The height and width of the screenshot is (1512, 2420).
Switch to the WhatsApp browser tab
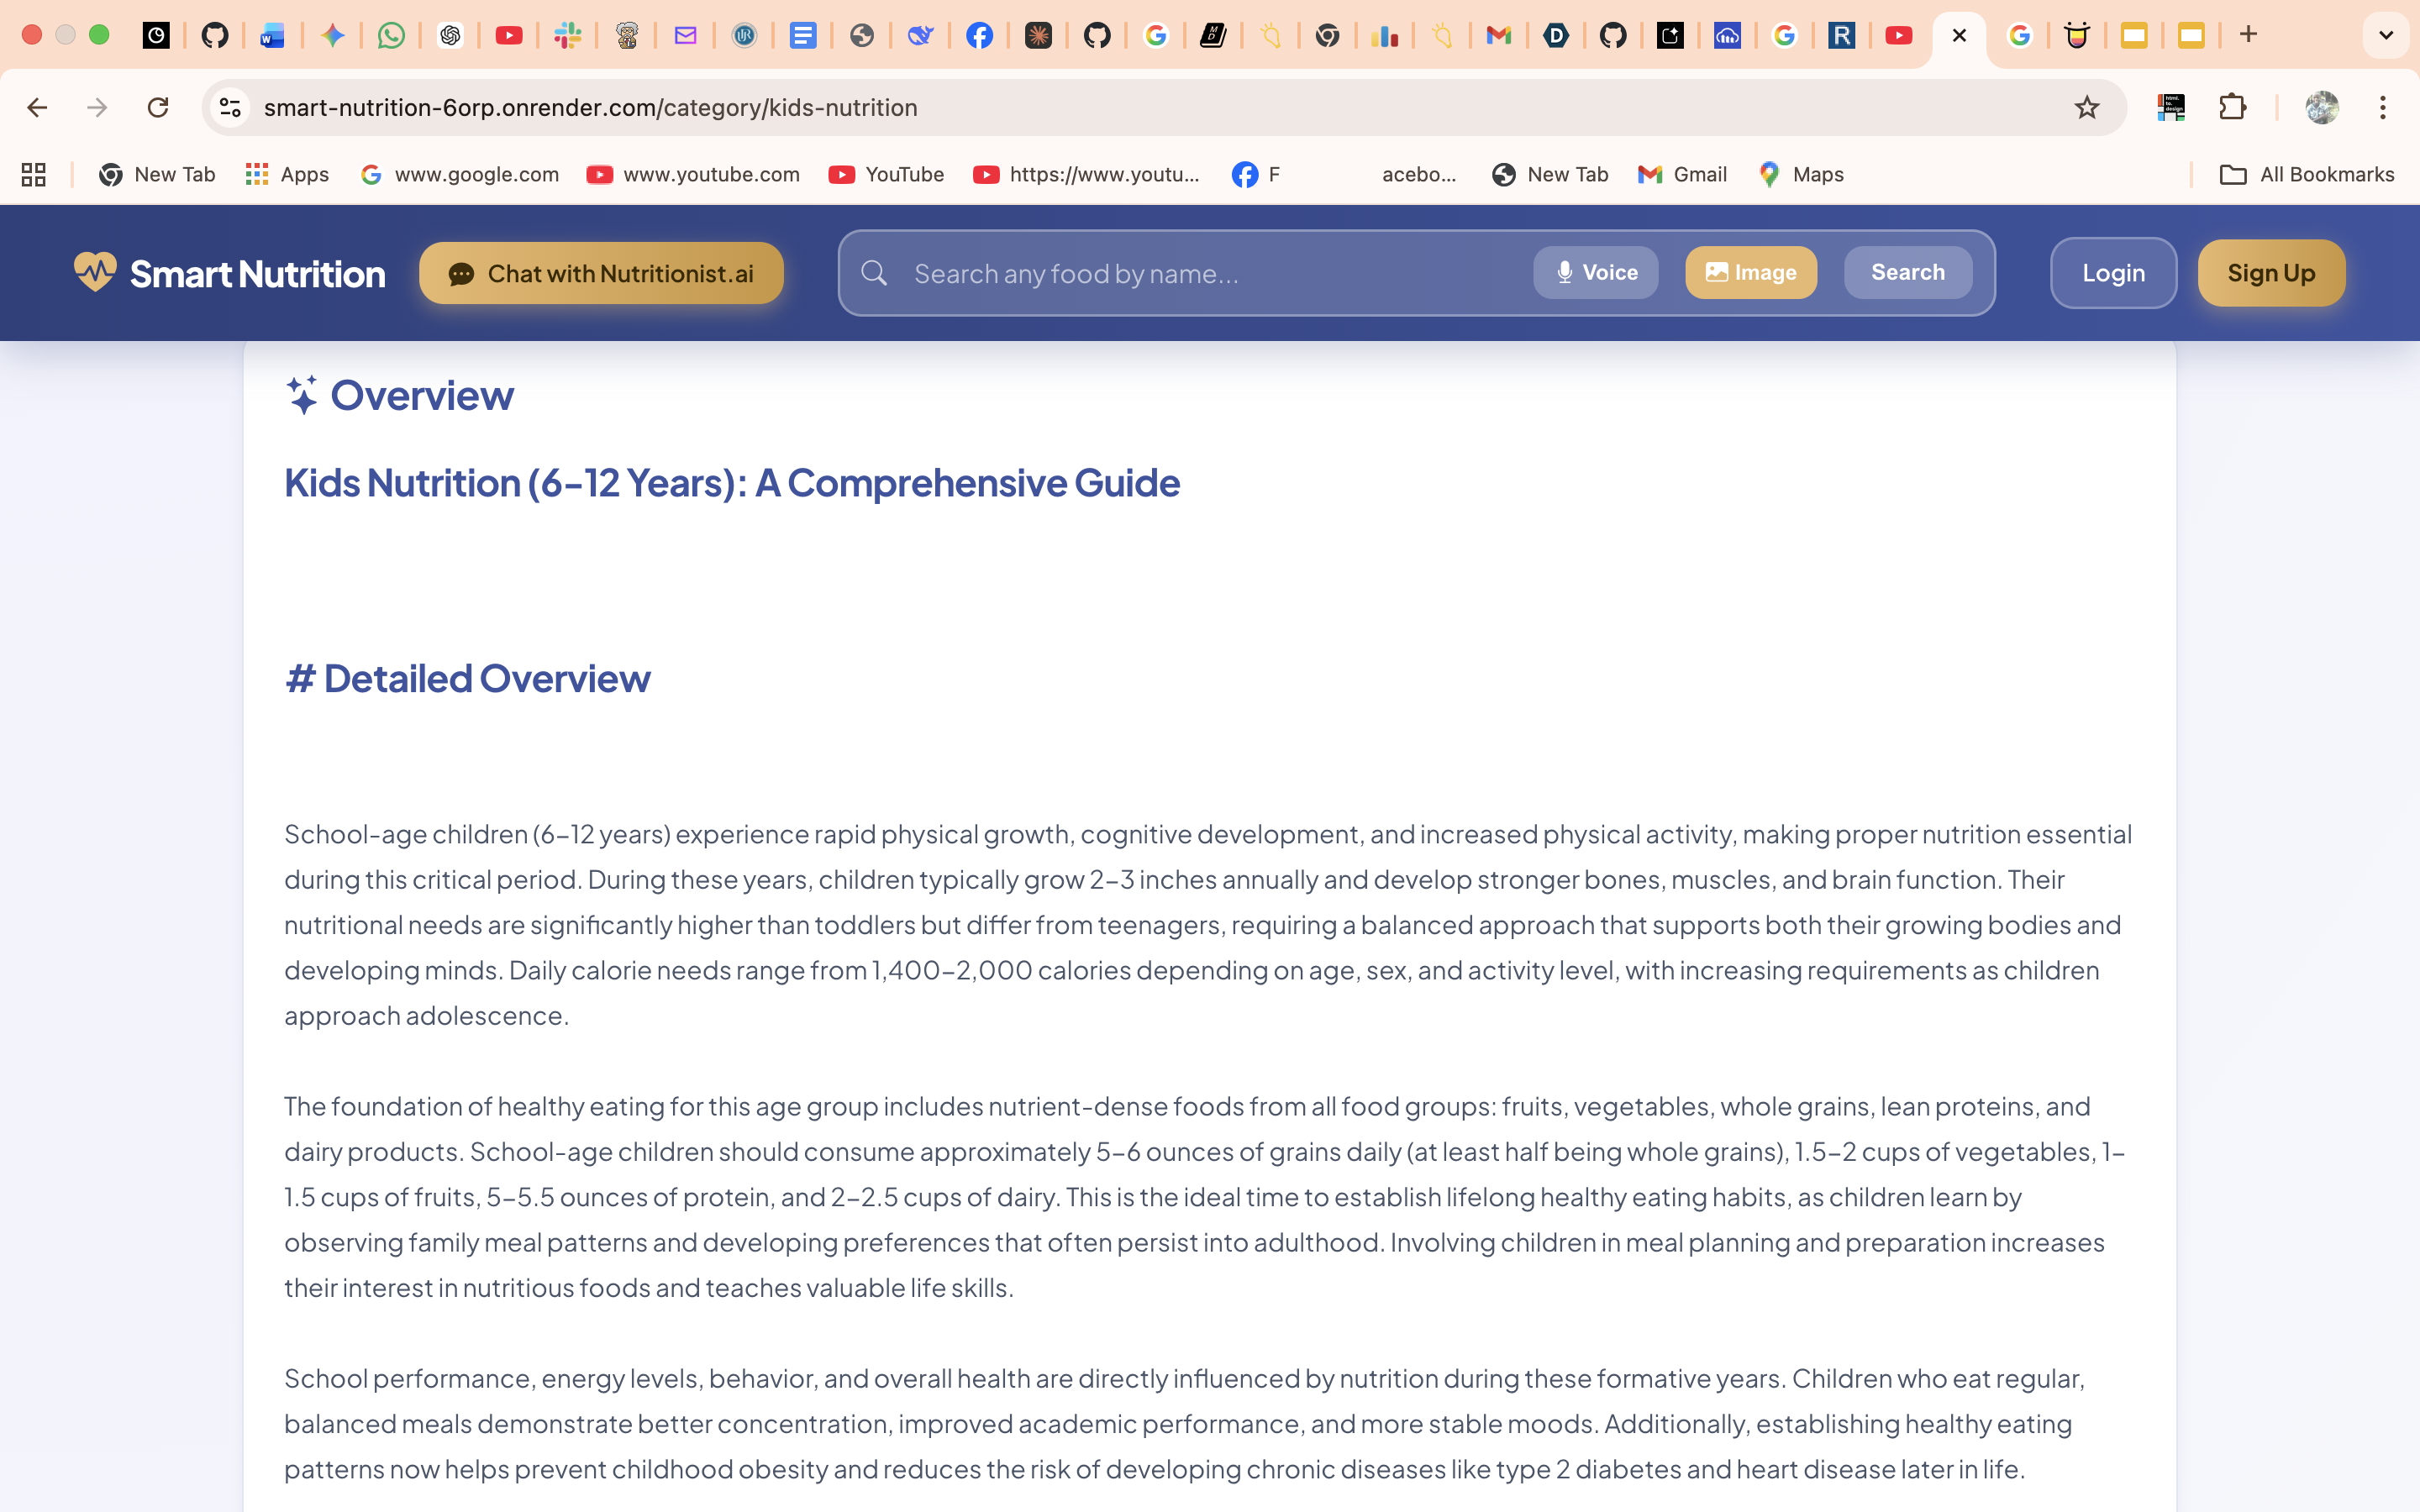point(391,35)
